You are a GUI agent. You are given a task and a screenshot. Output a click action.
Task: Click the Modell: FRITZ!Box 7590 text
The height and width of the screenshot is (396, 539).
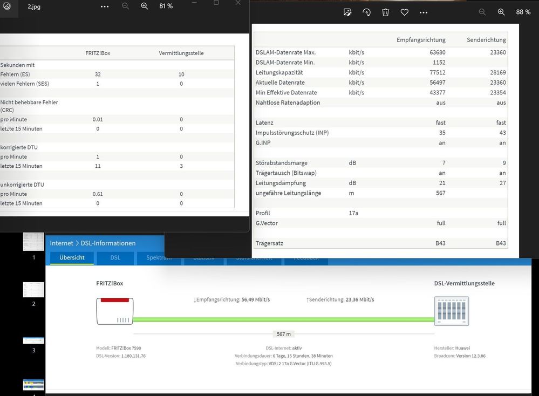coord(119,348)
